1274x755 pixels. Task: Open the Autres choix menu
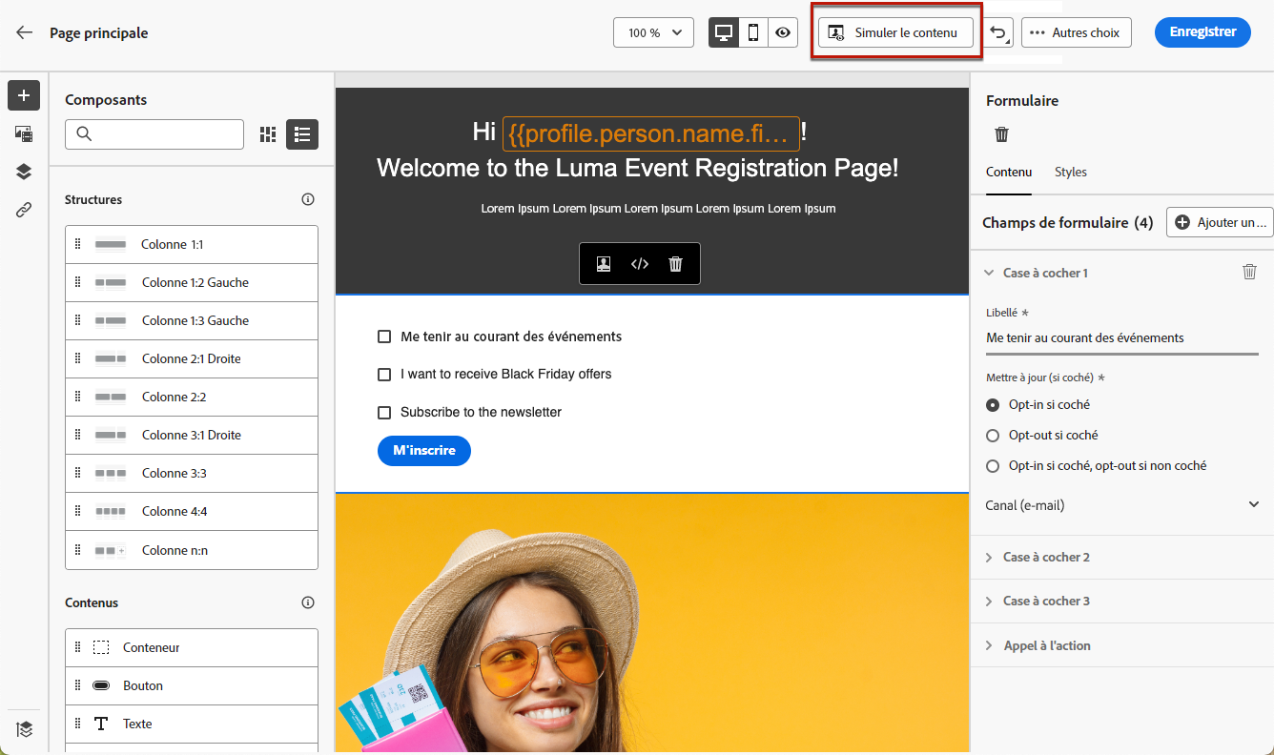click(1077, 32)
